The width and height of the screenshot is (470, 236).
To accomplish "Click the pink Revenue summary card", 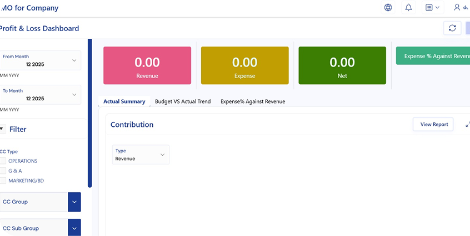I will pos(147,65).
